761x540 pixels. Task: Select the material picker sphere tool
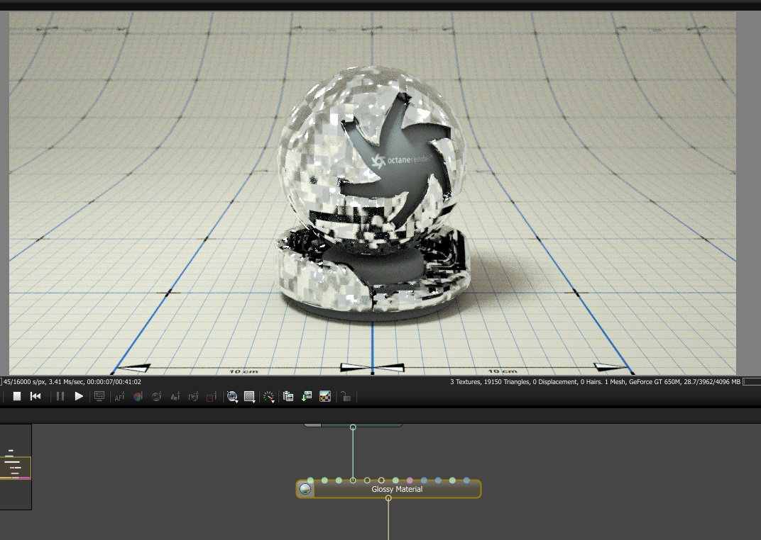(156, 397)
